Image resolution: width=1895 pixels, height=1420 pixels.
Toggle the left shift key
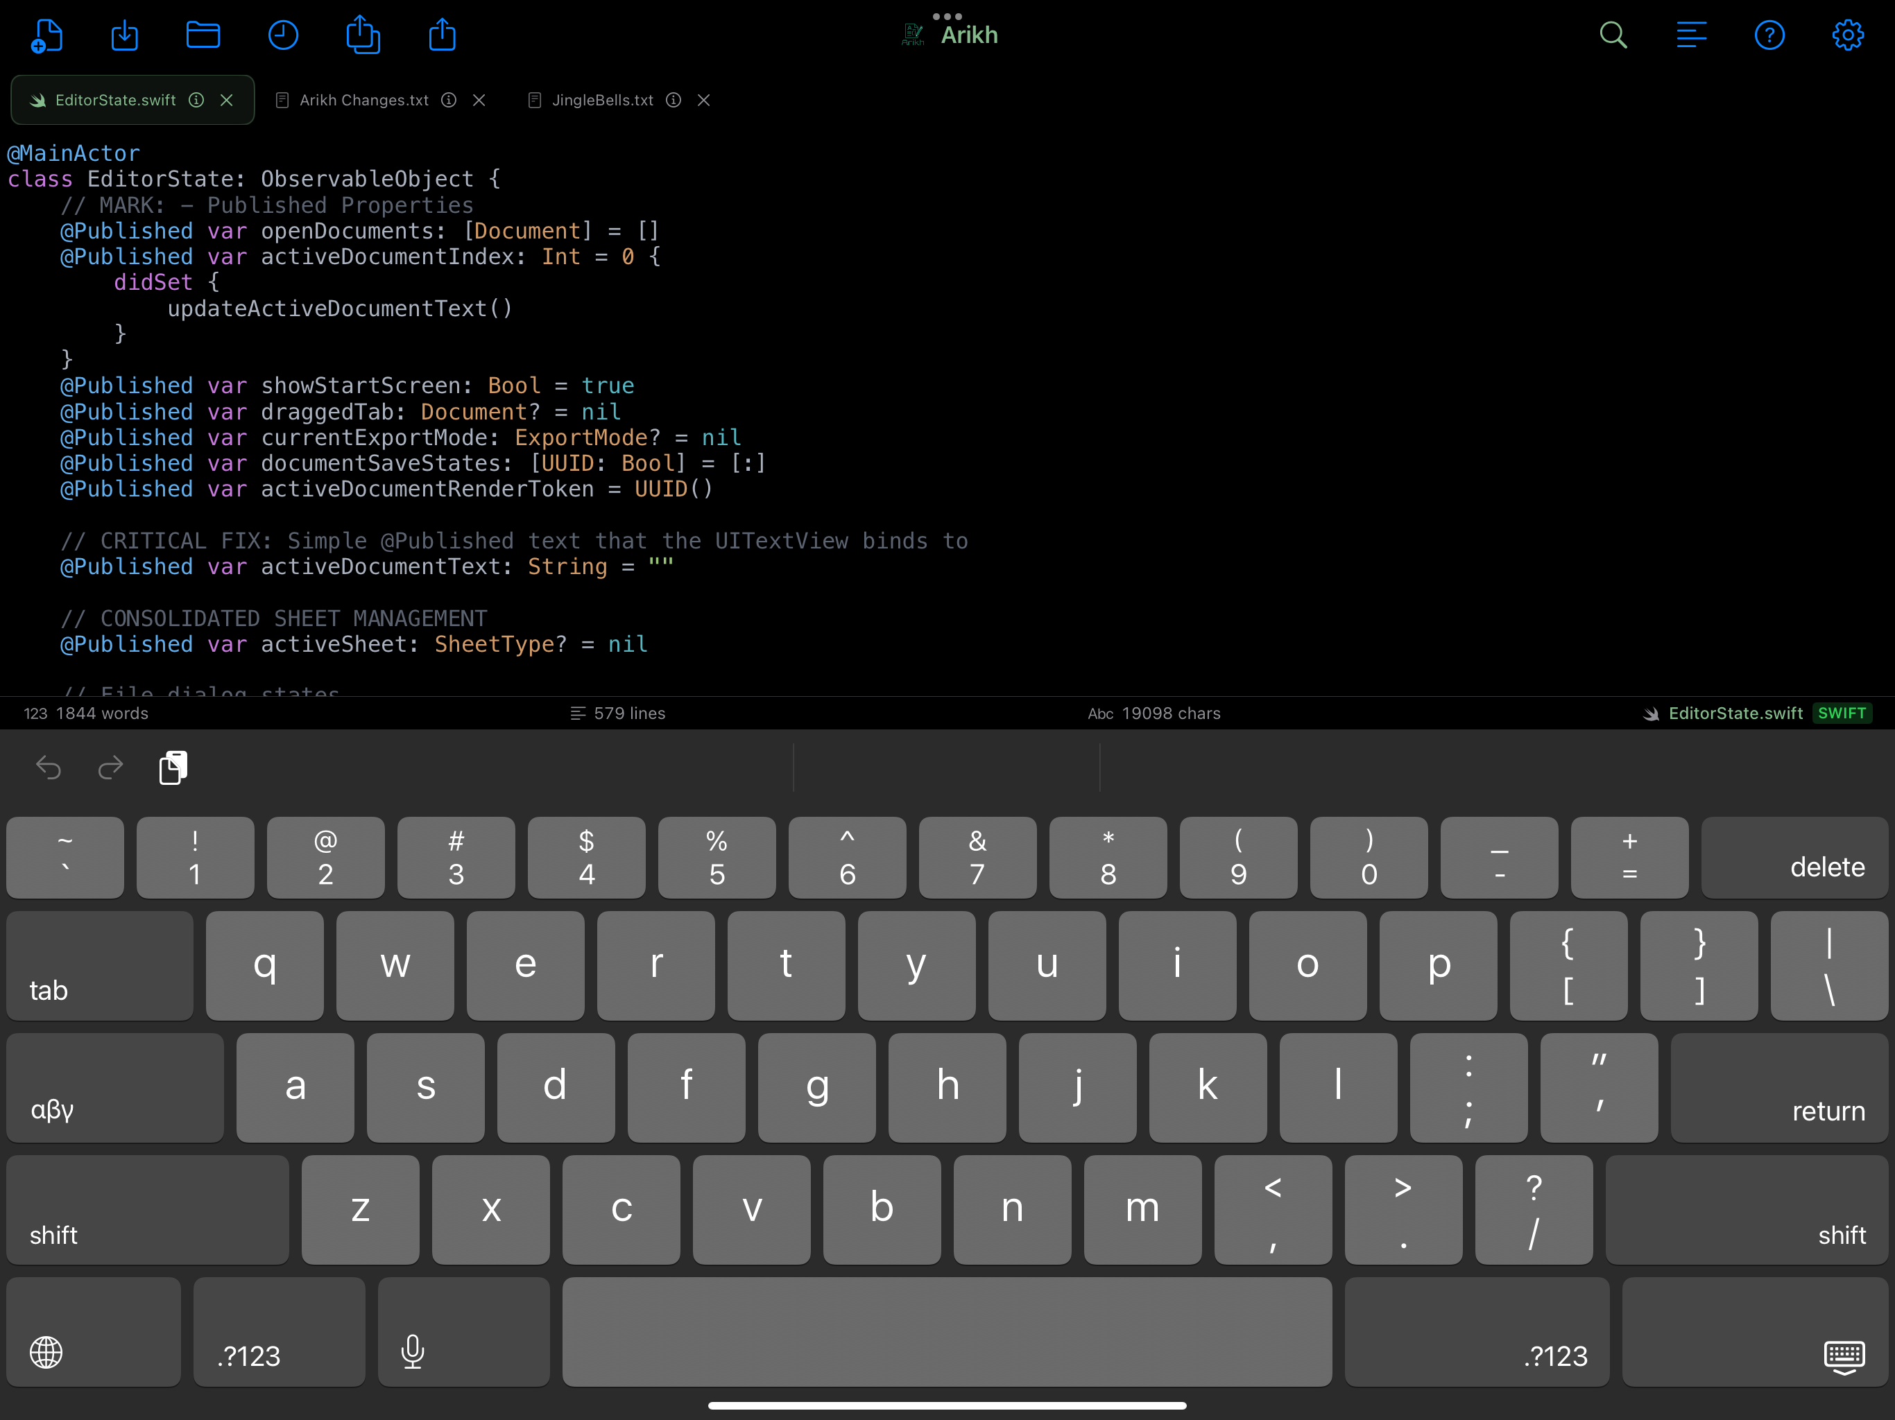[x=147, y=1209]
